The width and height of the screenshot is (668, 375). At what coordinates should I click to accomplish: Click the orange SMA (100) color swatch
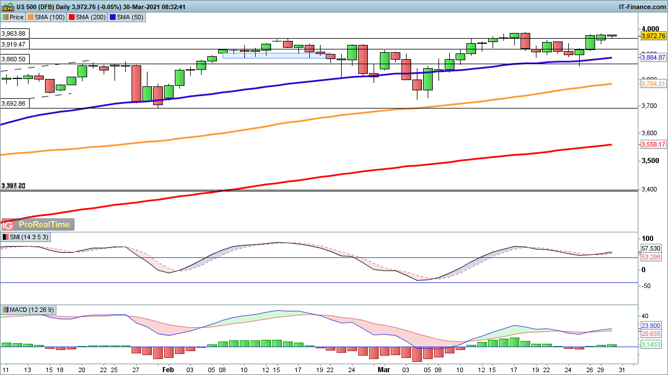31,18
